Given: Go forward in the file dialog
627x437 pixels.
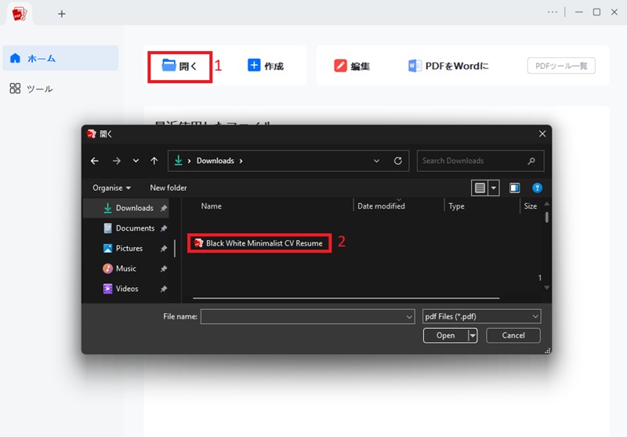Looking at the screenshot, I should (116, 161).
